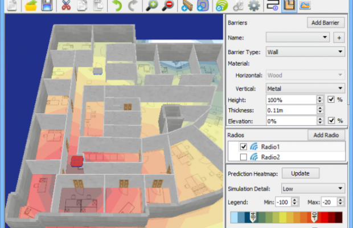Click the Add Barrier button
The image size is (353, 228).
tap(326, 23)
